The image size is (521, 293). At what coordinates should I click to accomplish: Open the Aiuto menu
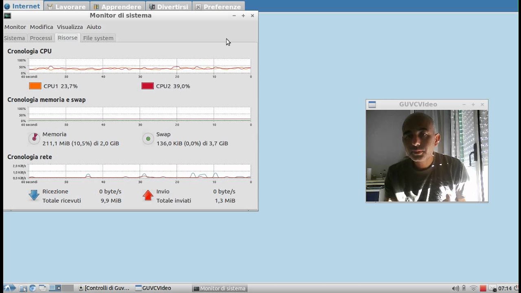(94, 27)
